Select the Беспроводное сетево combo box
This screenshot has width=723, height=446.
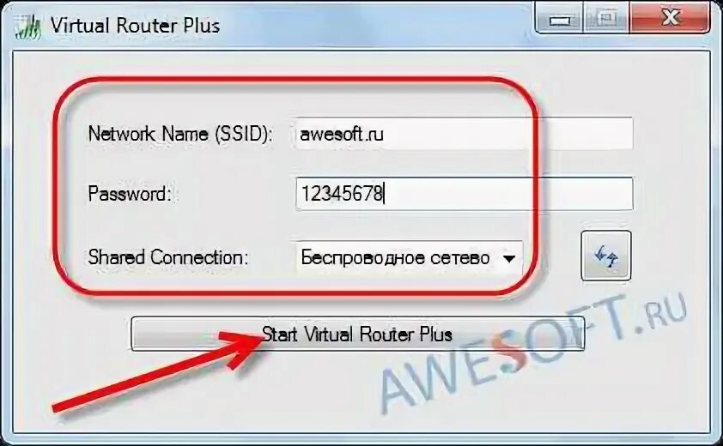[x=409, y=258]
